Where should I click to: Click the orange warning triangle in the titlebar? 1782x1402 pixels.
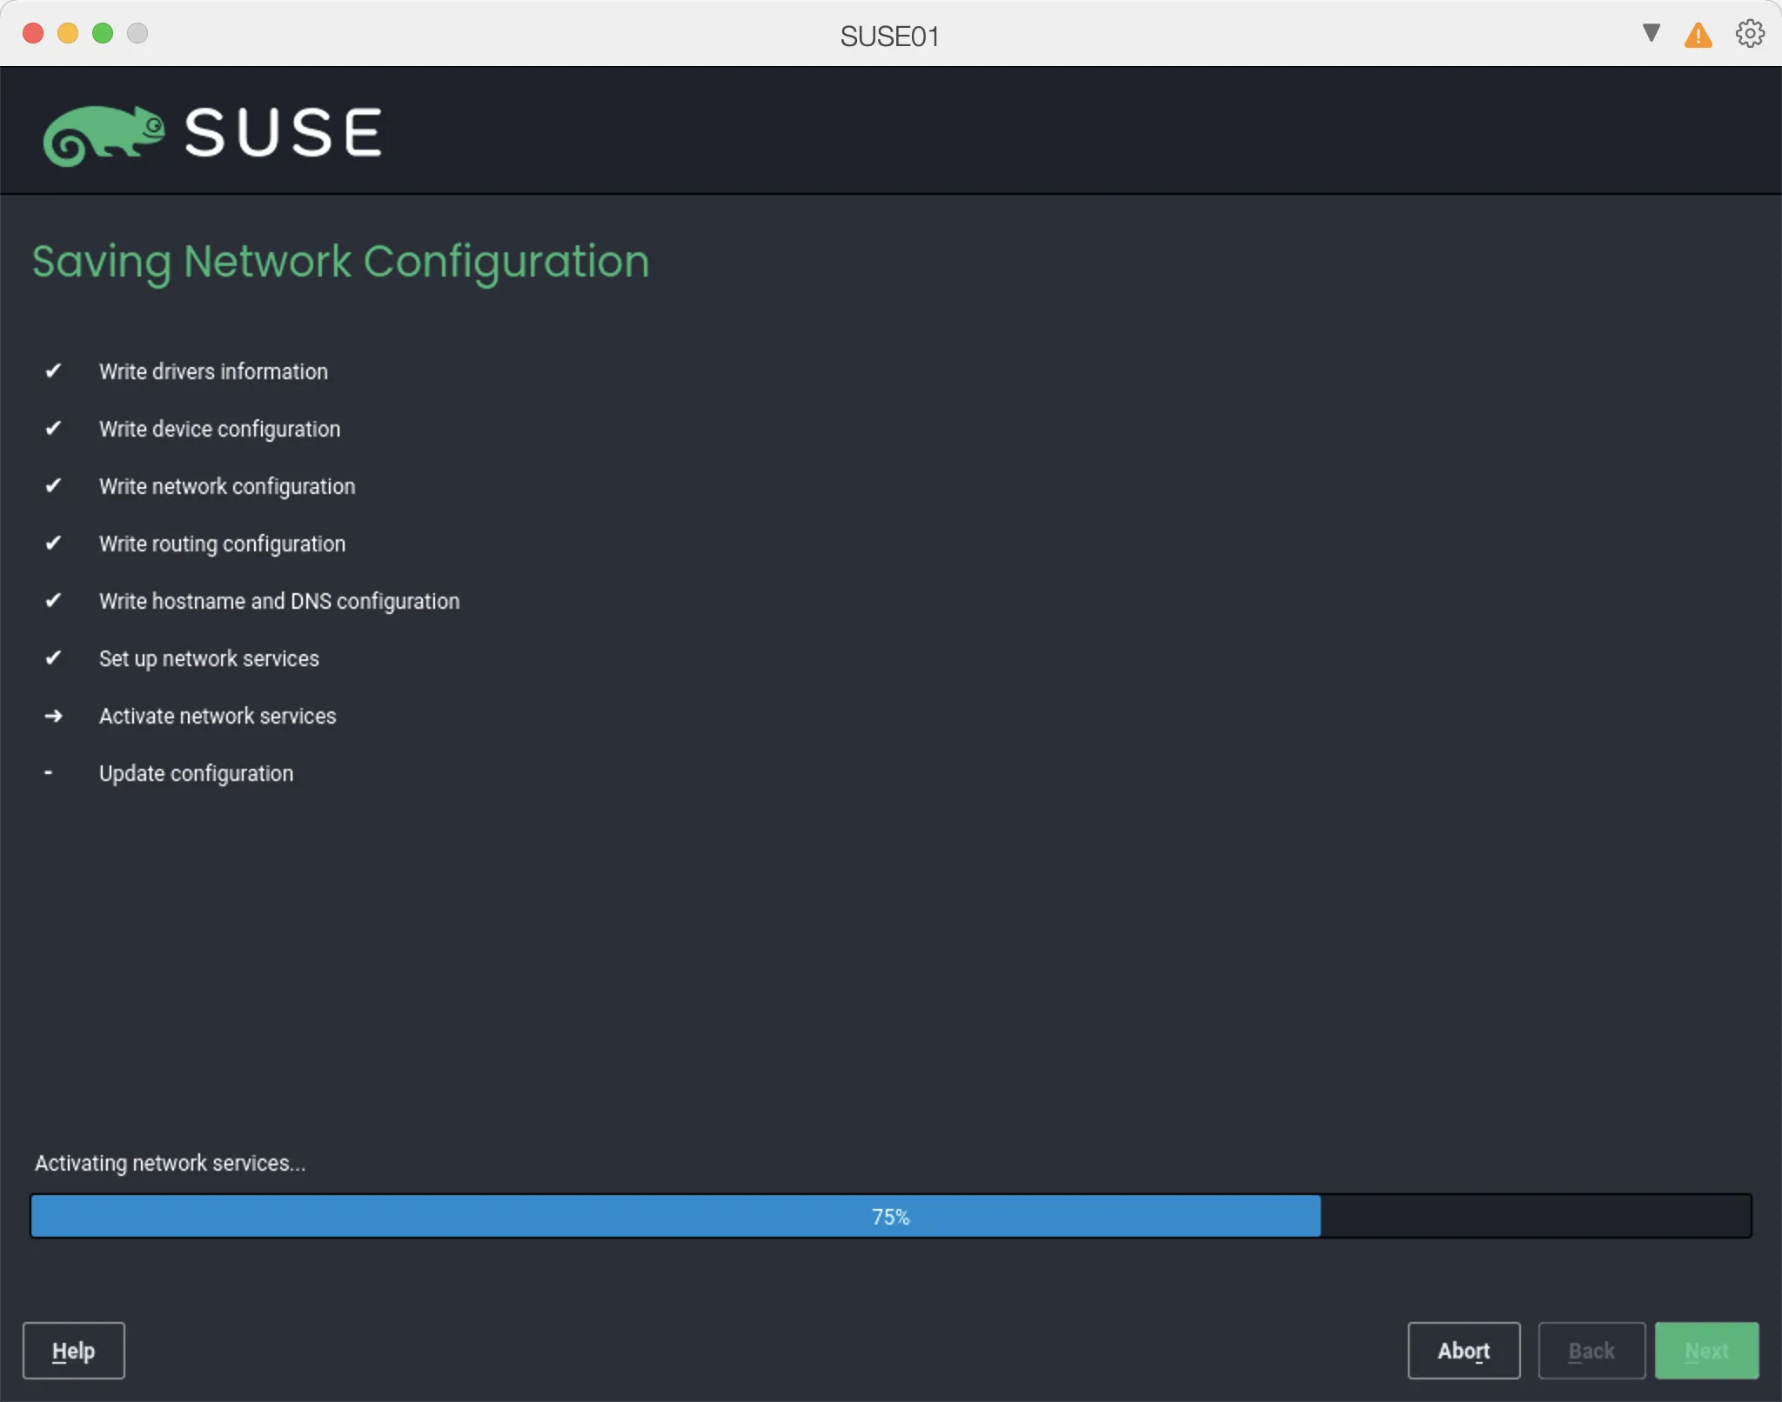coord(1697,34)
